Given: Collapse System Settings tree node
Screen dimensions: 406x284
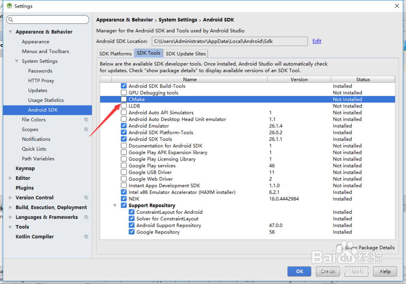Looking at the screenshot, I should pos(17,61).
